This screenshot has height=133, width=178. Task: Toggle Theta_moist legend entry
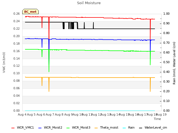coord(106,127)
